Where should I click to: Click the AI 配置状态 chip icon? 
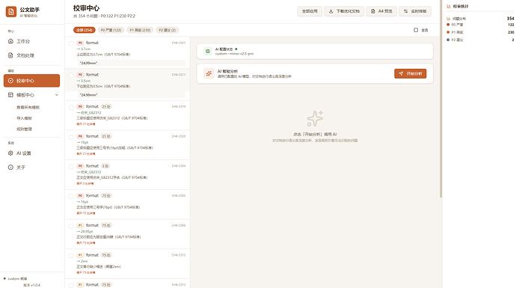(x=208, y=52)
